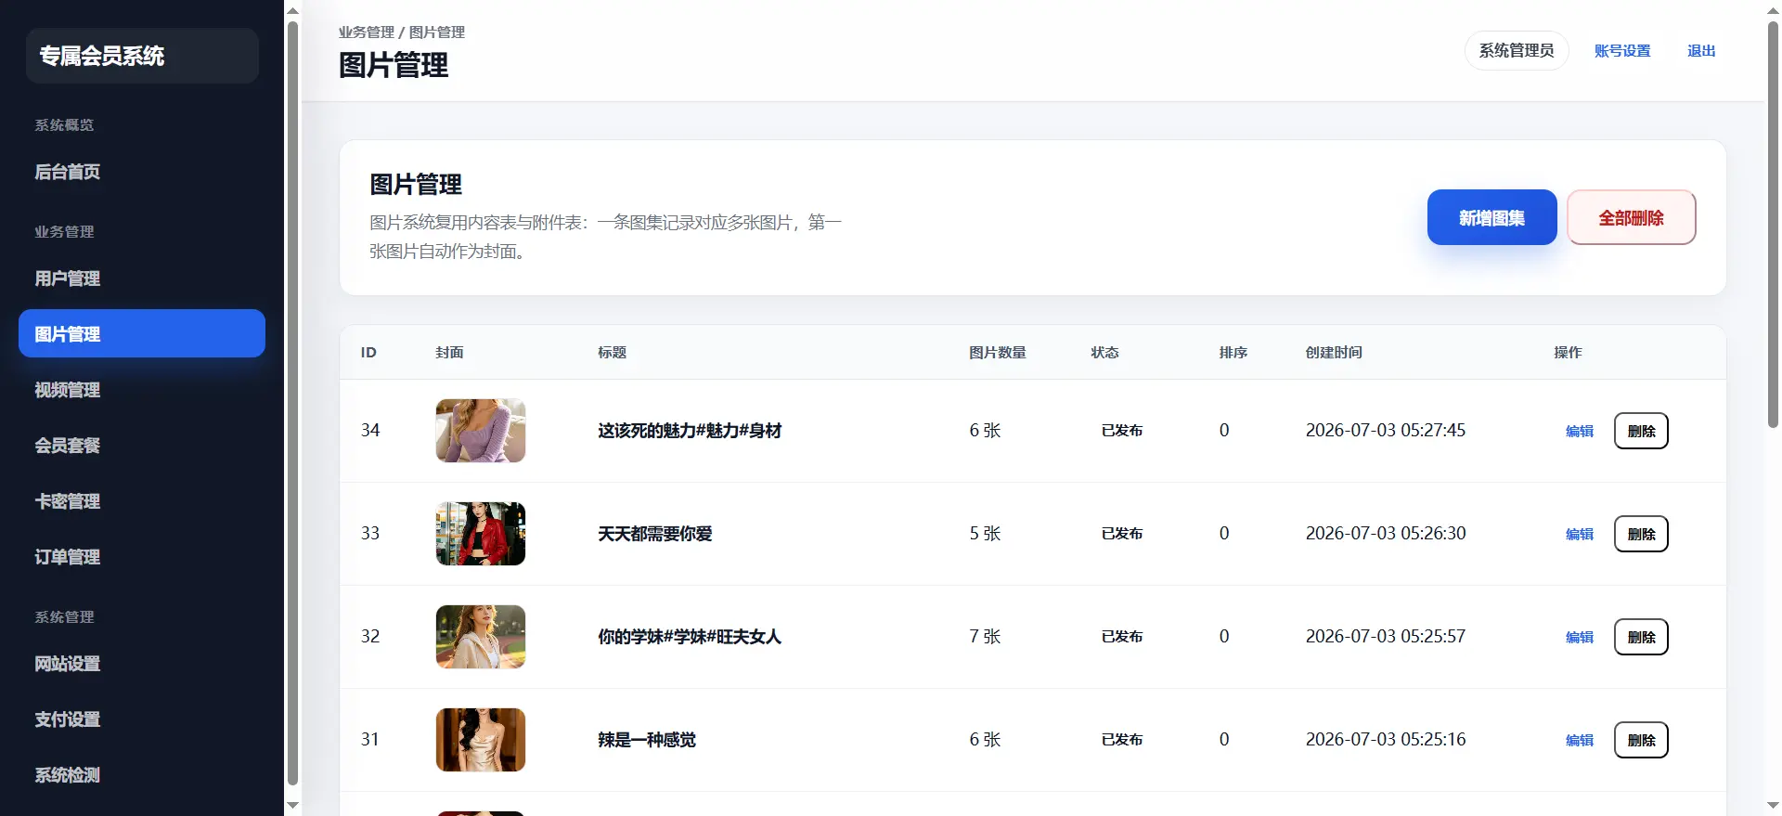The height and width of the screenshot is (816, 1782).
Task: Open 视频管理 in the sidebar
Action: pyautogui.click(x=142, y=390)
